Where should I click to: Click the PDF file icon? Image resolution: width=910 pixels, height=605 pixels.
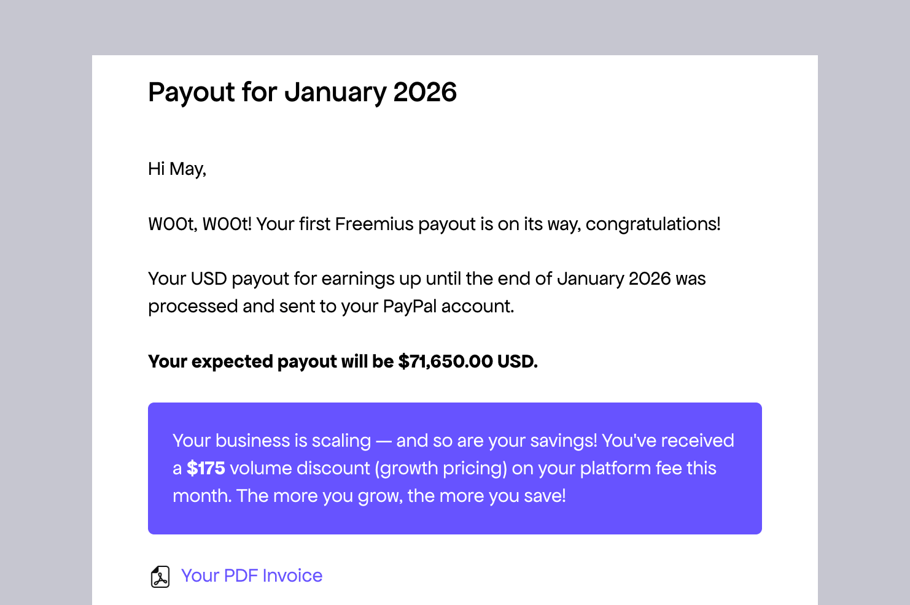pyautogui.click(x=160, y=577)
